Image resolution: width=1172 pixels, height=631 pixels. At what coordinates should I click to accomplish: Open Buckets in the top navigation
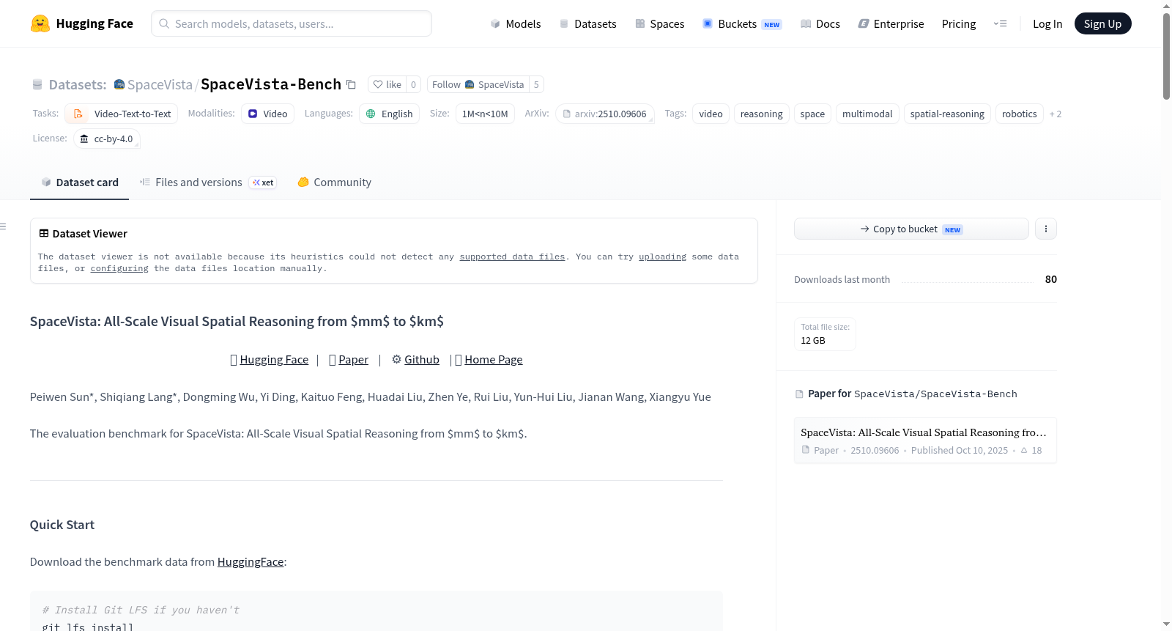pos(742,23)
